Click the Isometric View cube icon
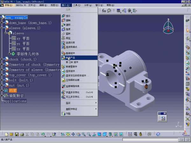This screenshot has width=191, height=143. click(x=104, y=134)
